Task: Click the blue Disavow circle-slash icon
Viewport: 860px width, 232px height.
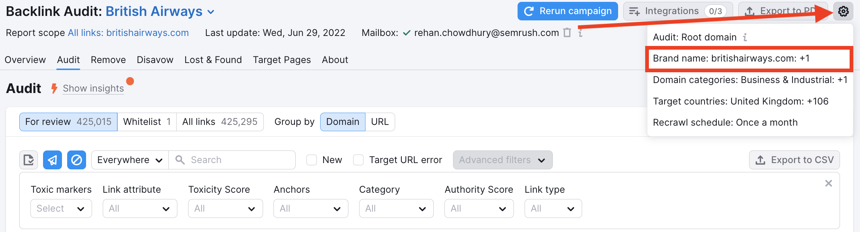Action: (x=76, y=160)
